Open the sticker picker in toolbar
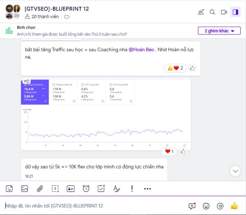 [x=9, y=189]
